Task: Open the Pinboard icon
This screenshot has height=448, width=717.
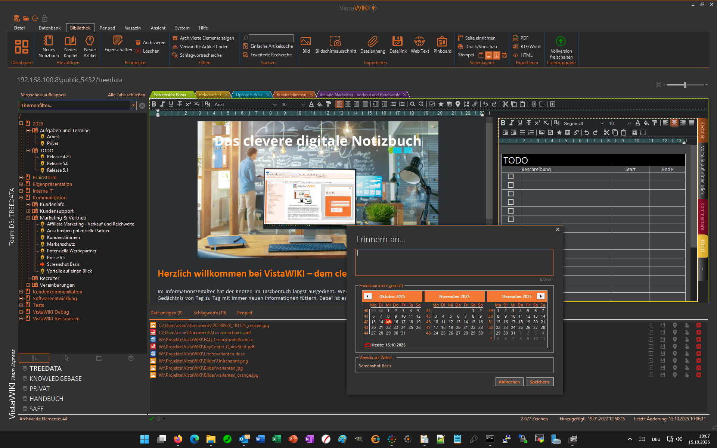Action: (x=442, y=41)
